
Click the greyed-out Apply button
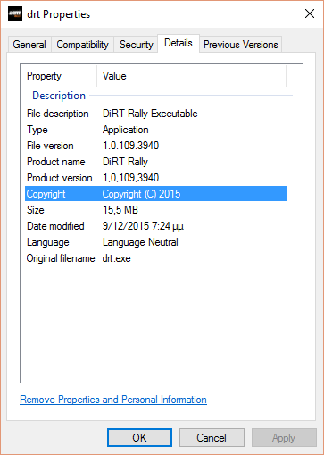[284, 438]
